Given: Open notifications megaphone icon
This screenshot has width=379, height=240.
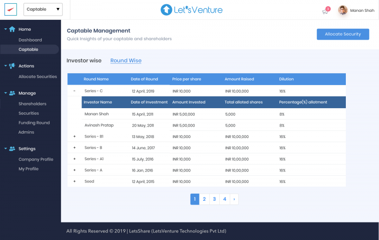Looking at the screenshot, I should pyautogui.click(x=325, y=11).
